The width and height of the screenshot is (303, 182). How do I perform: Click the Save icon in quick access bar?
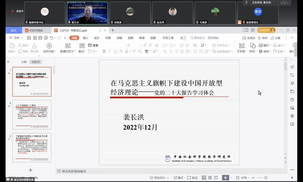29,38
